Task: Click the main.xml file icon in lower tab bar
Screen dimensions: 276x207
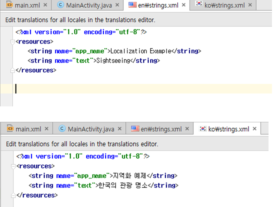Action: point(10,129)
